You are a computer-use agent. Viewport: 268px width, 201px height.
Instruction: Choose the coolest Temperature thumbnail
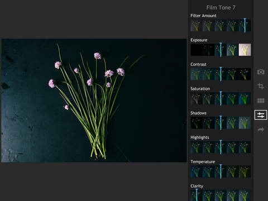(x=197, y=171)
